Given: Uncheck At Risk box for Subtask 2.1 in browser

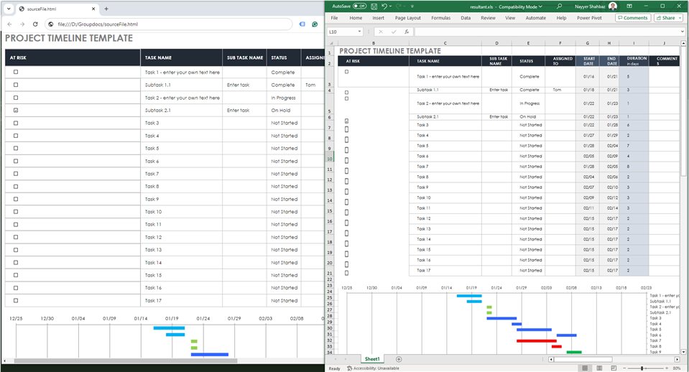Looking at the screenshot, I should tap(16, 111).
